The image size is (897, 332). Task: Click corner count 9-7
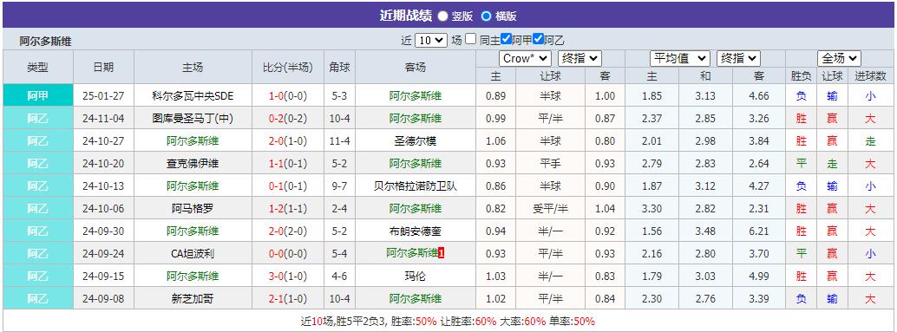click(339, 186)
